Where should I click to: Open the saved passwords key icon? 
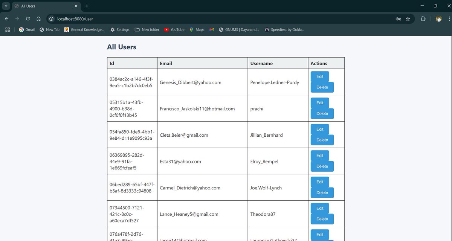pyautogui.click(x=398, y=19)
